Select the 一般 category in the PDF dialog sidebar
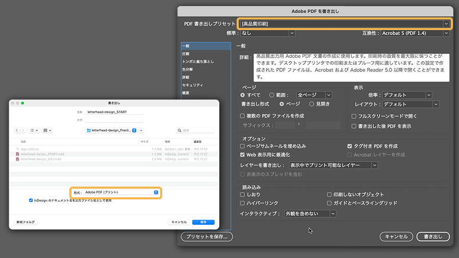The image size is (459, 258). pyautogui.click(x=206, y=46)
